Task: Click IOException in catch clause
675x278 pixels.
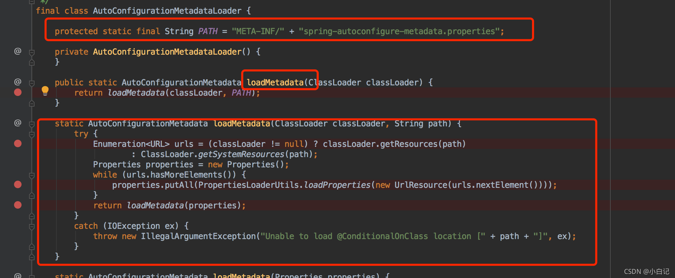Action: 134,226
